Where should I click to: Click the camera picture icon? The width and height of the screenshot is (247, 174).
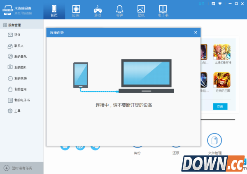pos(10,67)
